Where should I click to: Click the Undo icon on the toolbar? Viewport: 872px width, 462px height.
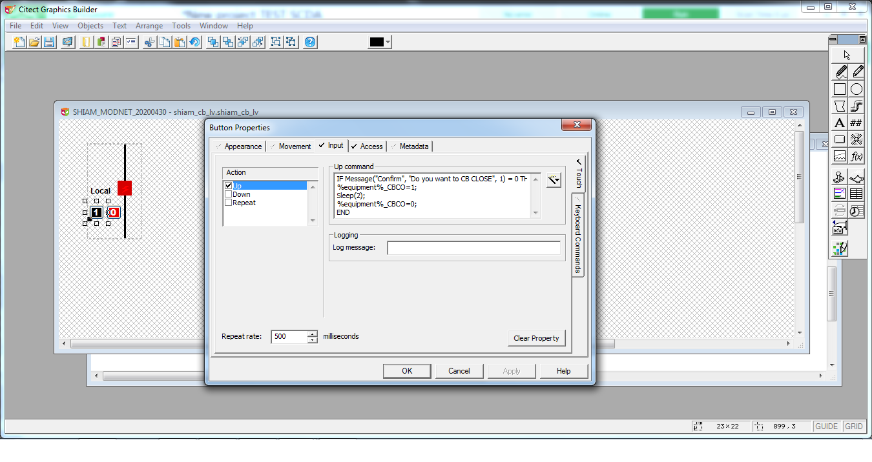pyautogui.click(x=194, y=42)
